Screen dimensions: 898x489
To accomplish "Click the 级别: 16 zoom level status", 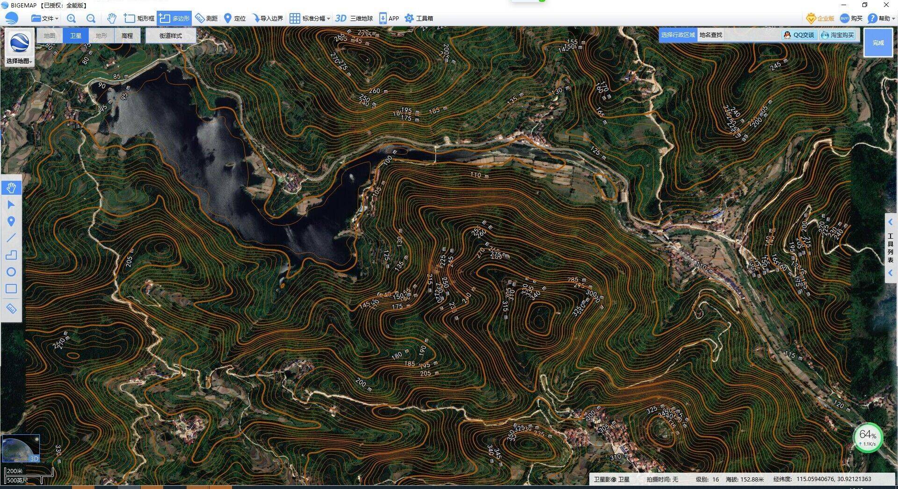I will [x=707, y=479].
